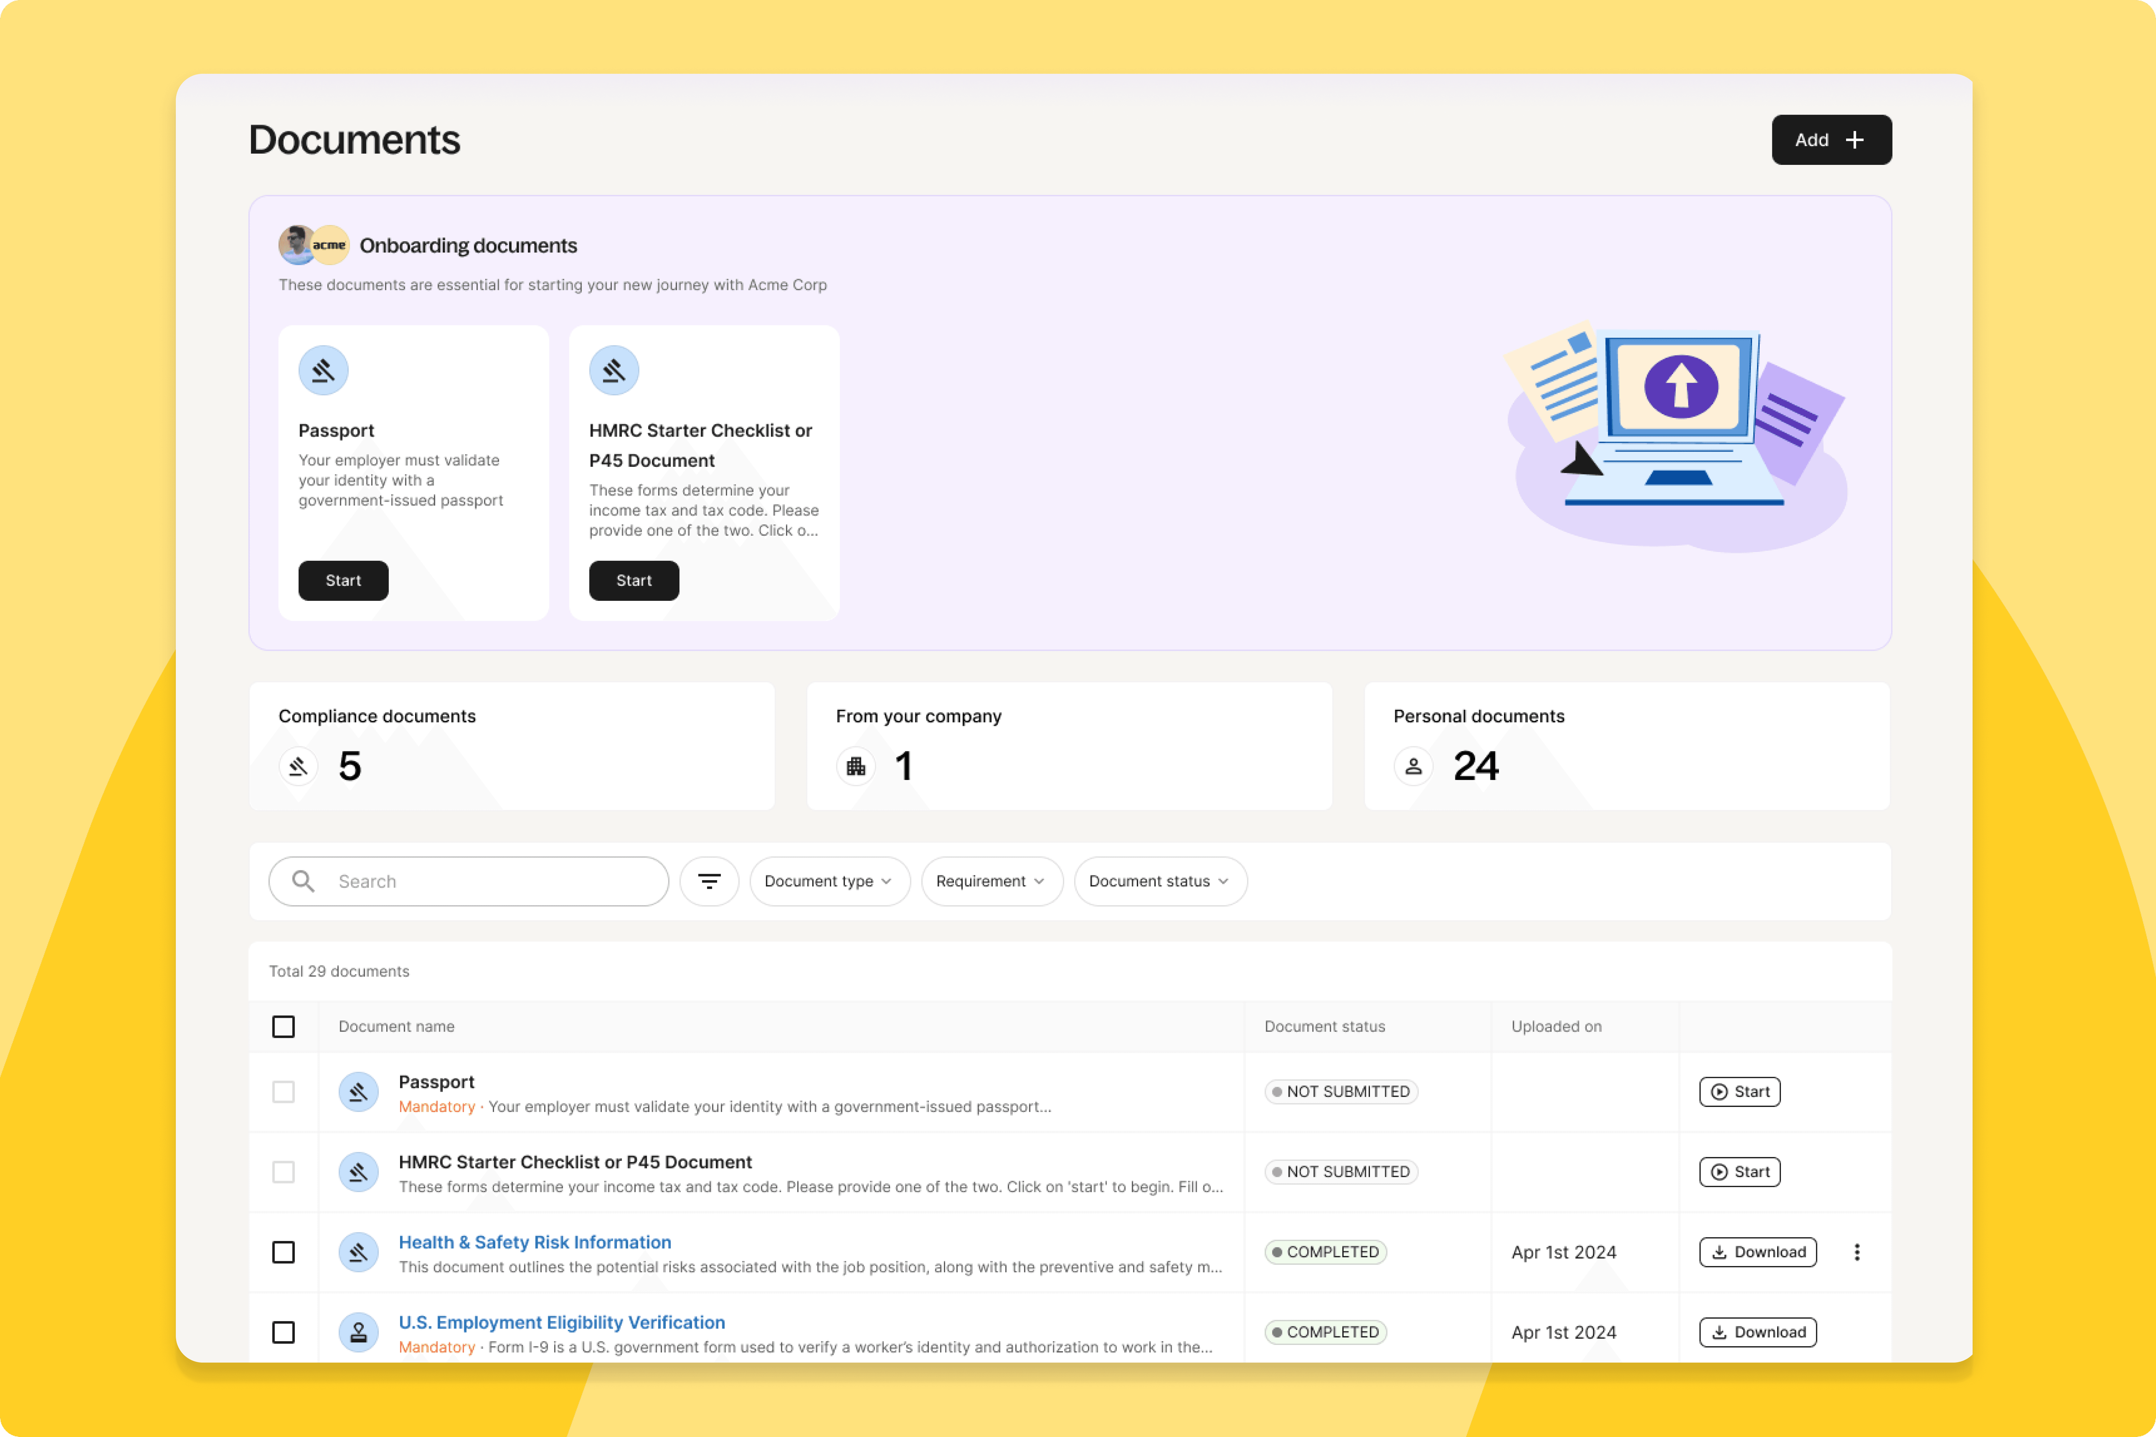The width and height of the screenshot is (2156, 1437).
Task: Expand the Document status dropdown
Action: [x=1159, y=881]
